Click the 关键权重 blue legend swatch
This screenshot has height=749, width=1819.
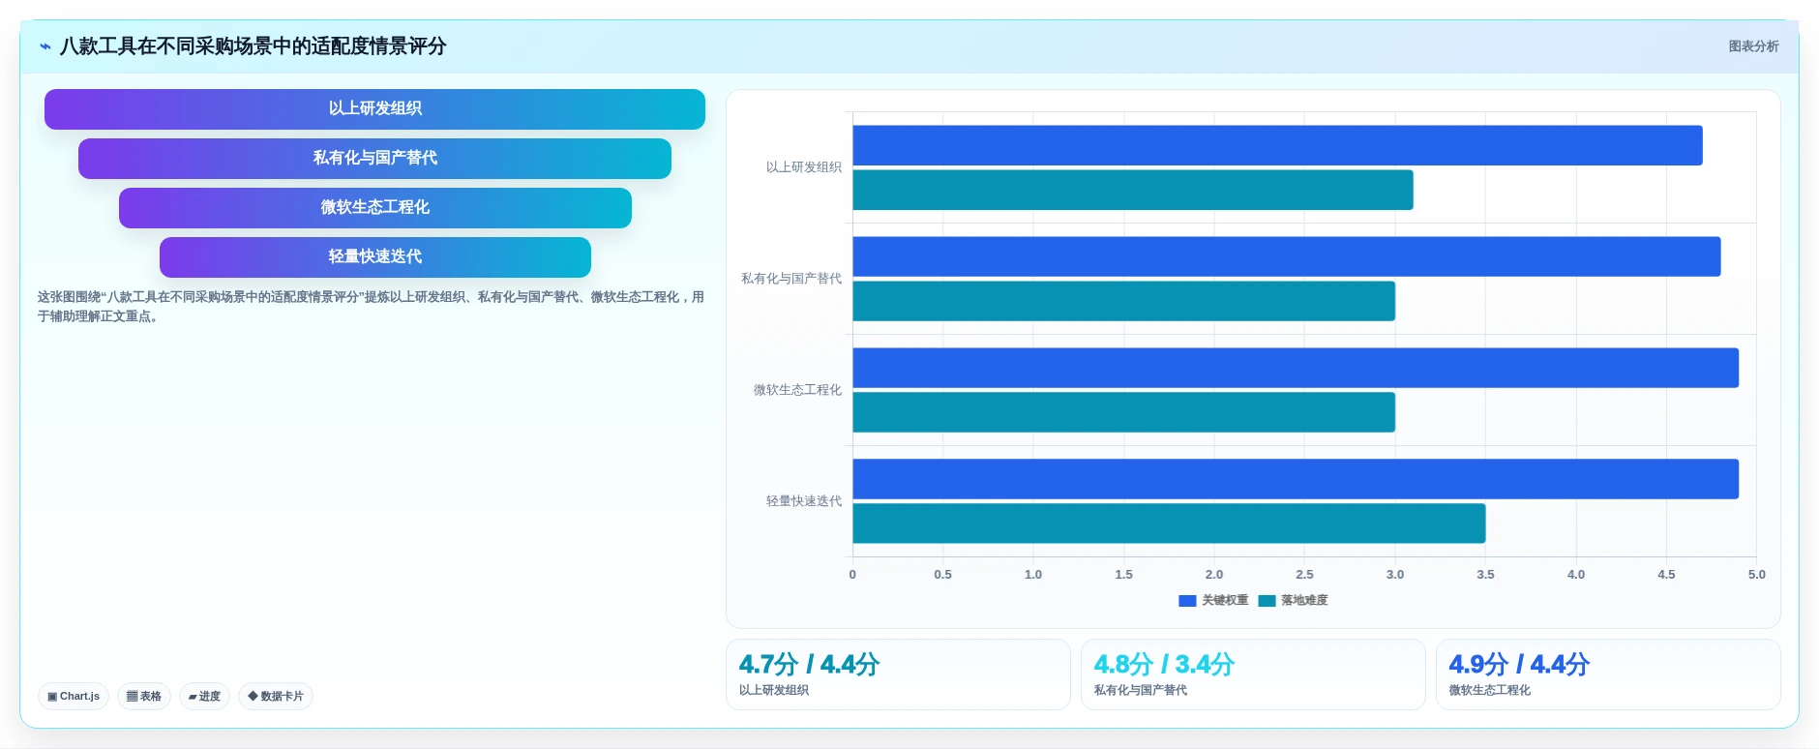[x=1187, y=601]
